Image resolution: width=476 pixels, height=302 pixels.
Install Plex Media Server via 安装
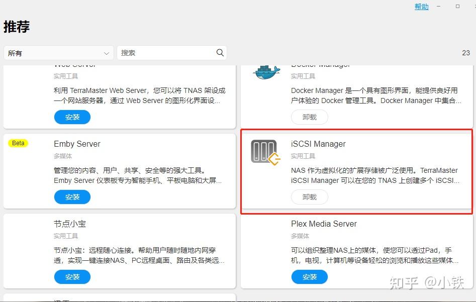coord(309,276)
